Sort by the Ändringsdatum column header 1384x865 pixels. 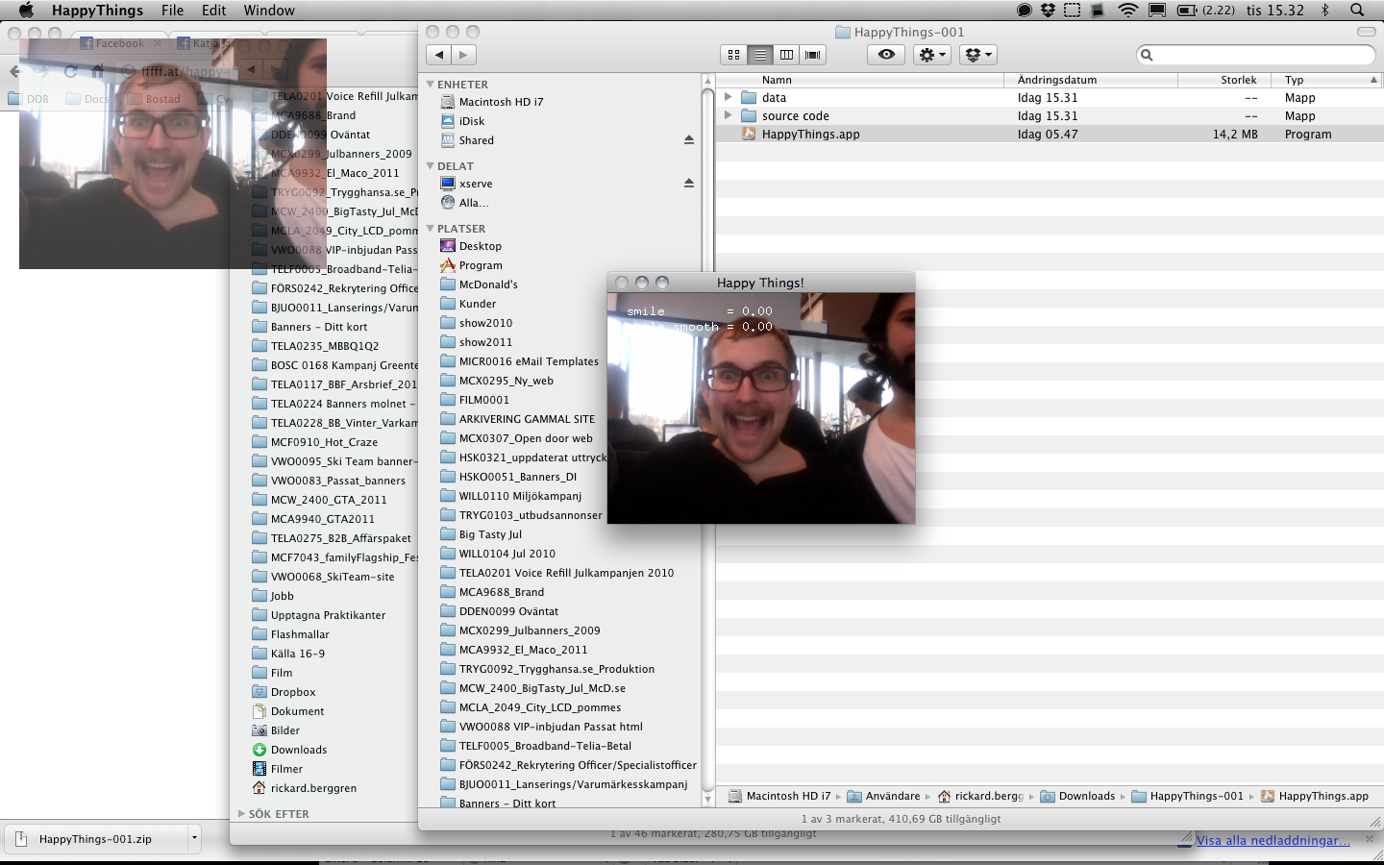(1057, 80)
